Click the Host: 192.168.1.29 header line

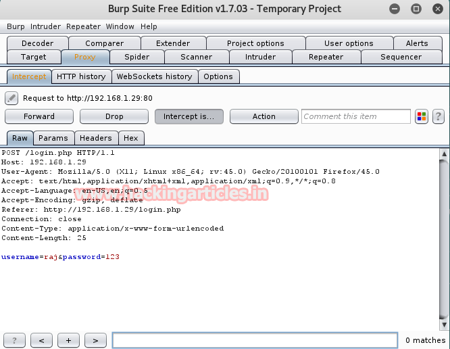pos(44,162)
